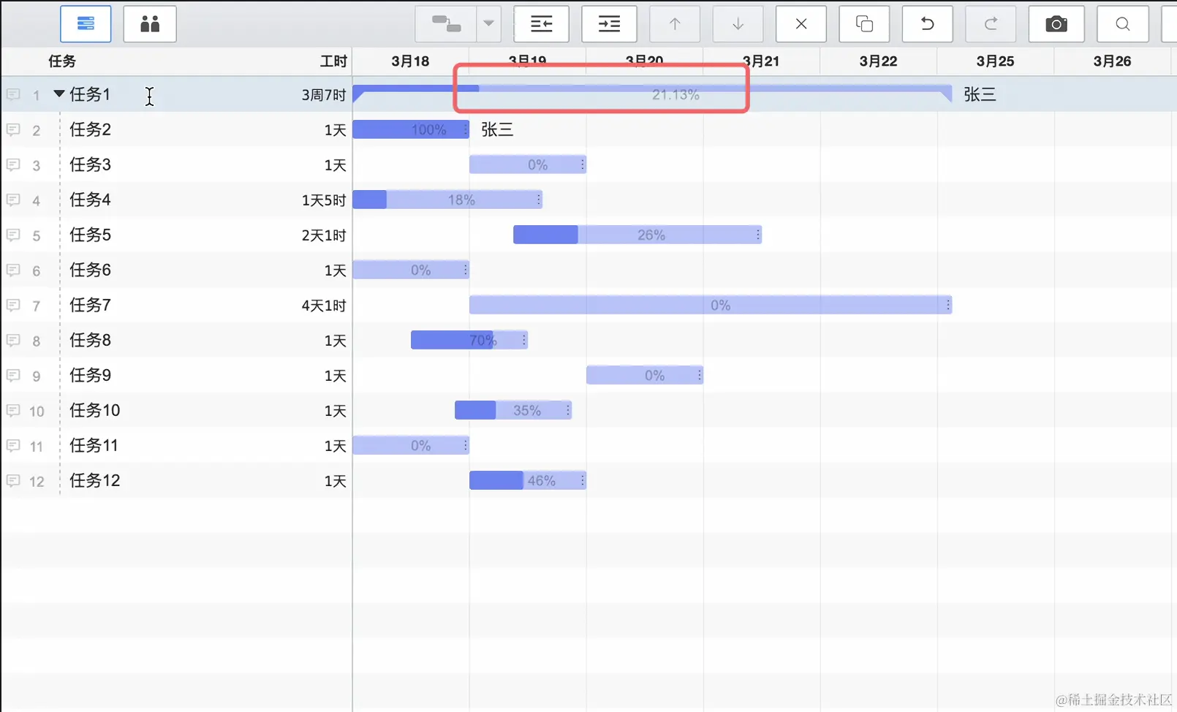
Task: Click the 任务11 Gantt bar
Action: (x=411, y=445)
